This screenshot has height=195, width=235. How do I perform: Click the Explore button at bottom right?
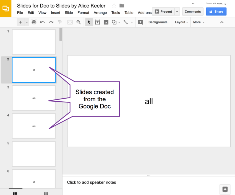tap(225, 189)
